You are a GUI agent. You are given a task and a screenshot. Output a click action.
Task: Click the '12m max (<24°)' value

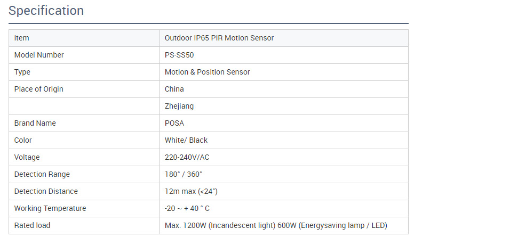pyautogui.click(x=191, y=191)
